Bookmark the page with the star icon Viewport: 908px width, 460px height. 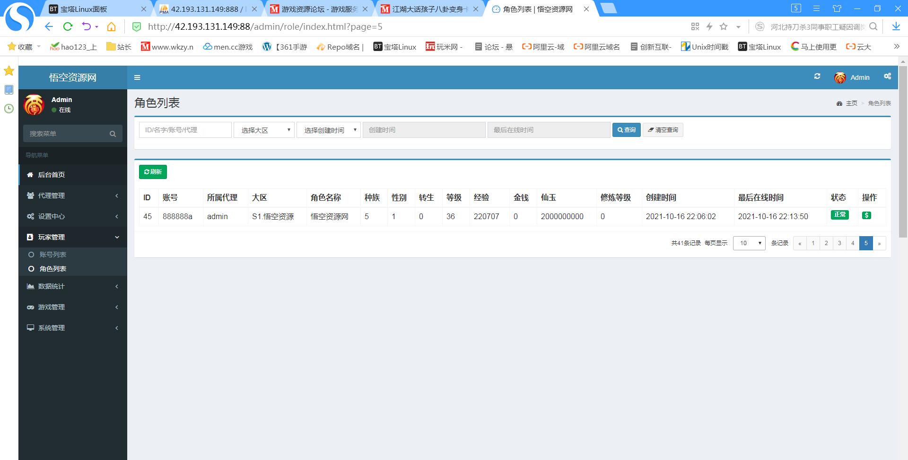click(724, 27)
